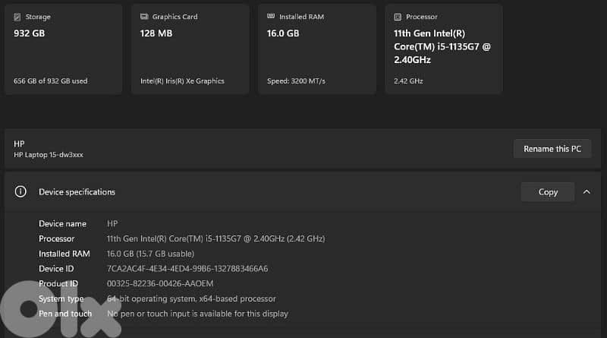Viewport: 607px width, 338px height.
Task: Select the Device name value HP
Action: point(112,223)
